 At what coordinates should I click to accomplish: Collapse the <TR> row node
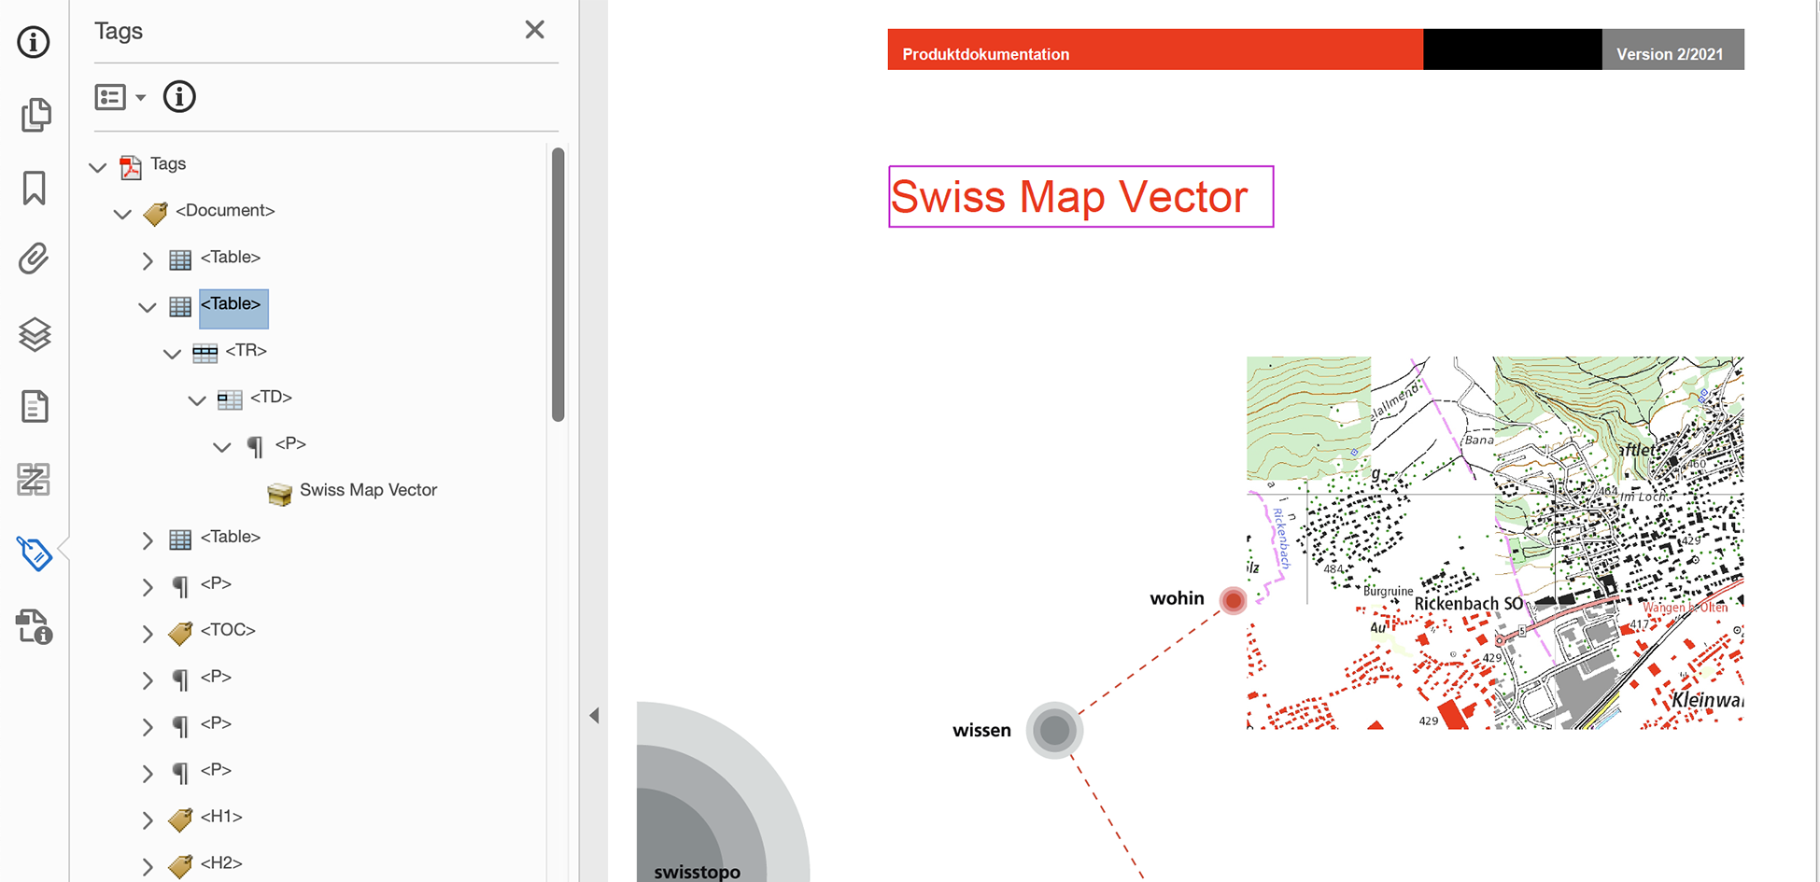[x=172, y=354]
